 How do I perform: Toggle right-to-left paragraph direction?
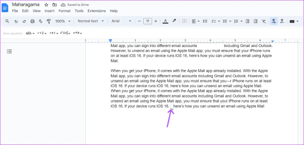[x=282, y=21]
